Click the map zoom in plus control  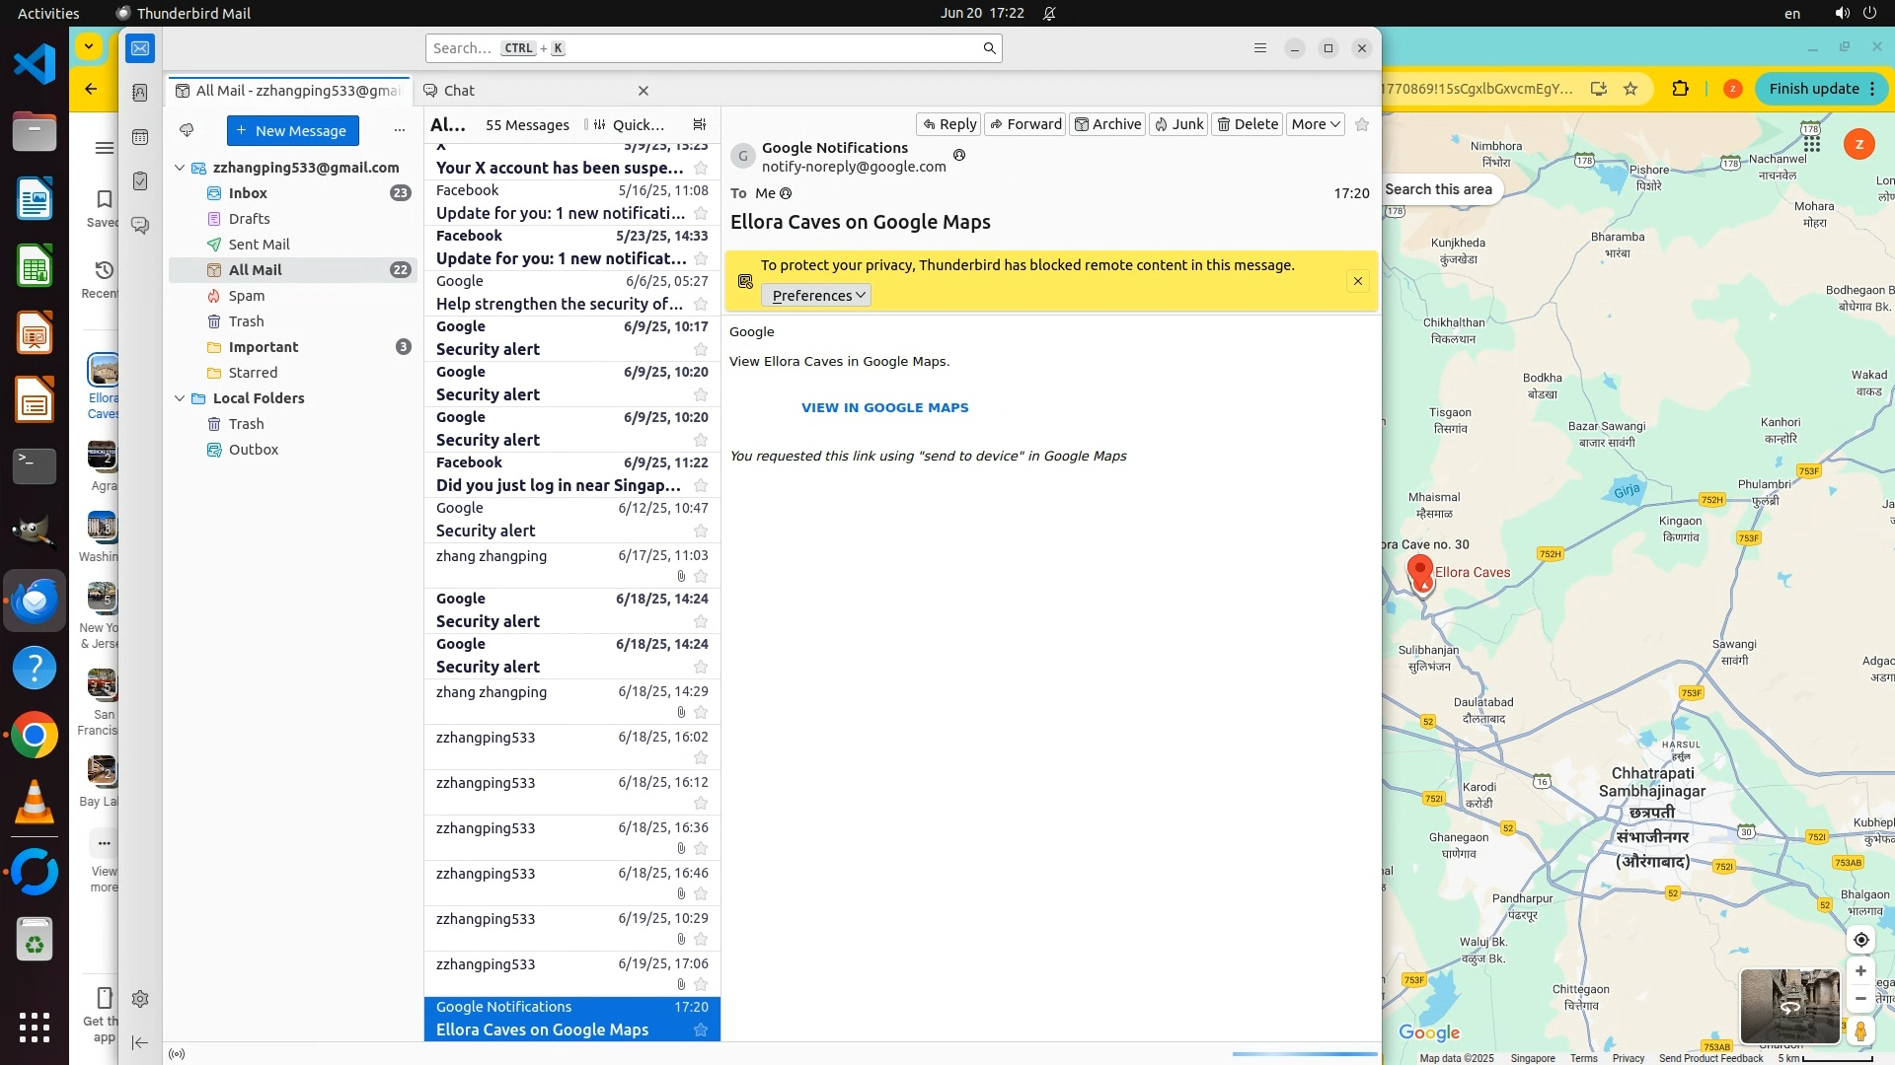coord(1860,971)
